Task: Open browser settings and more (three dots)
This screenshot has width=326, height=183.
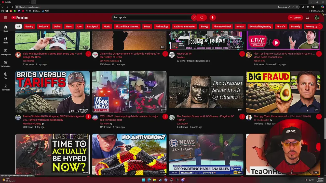Action: point(317,7)
